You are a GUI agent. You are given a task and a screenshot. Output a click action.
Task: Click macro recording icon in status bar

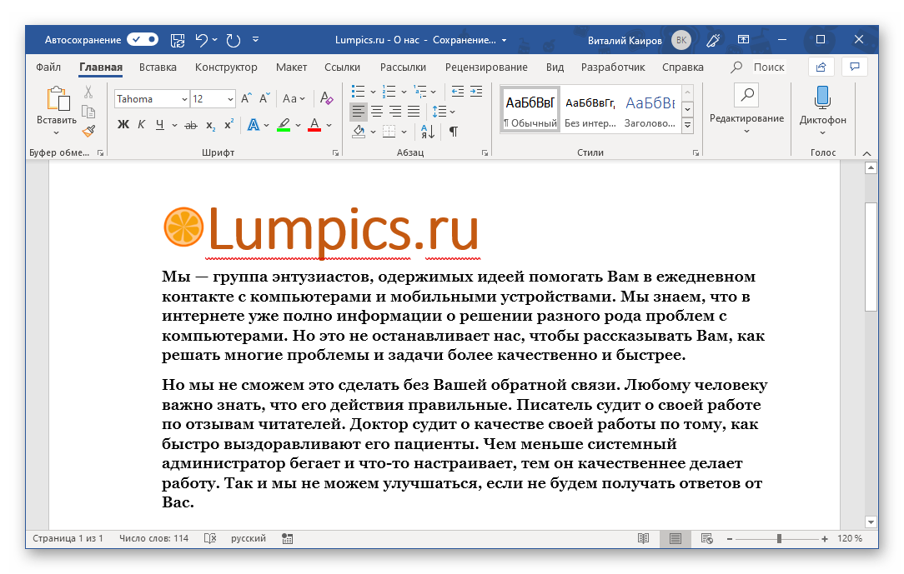tap(287, 538)
